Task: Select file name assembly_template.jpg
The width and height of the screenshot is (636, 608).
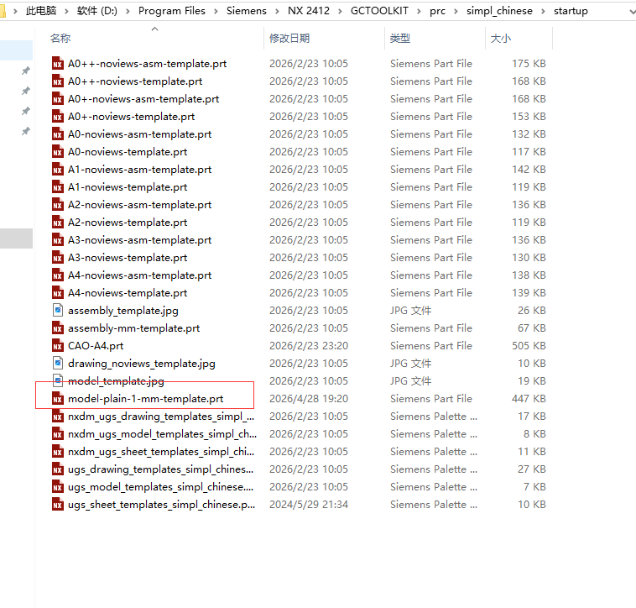Action: point(123,311)
